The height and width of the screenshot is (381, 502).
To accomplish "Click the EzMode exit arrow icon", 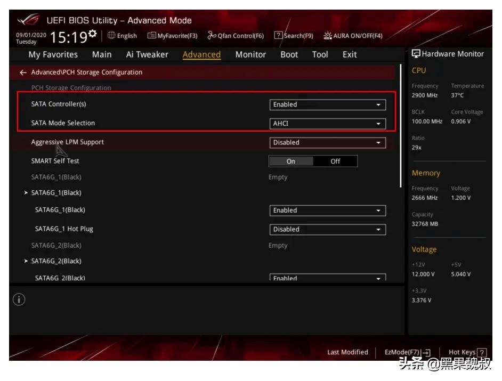I will click(x=426, y=353).
